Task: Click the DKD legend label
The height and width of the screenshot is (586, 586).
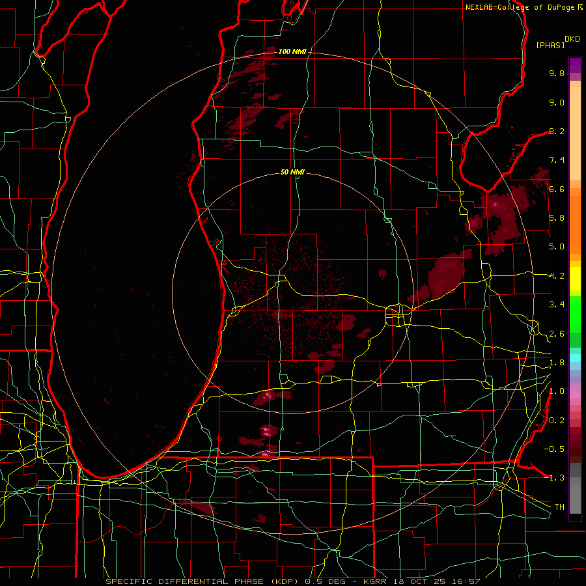Action: point(572,39)
